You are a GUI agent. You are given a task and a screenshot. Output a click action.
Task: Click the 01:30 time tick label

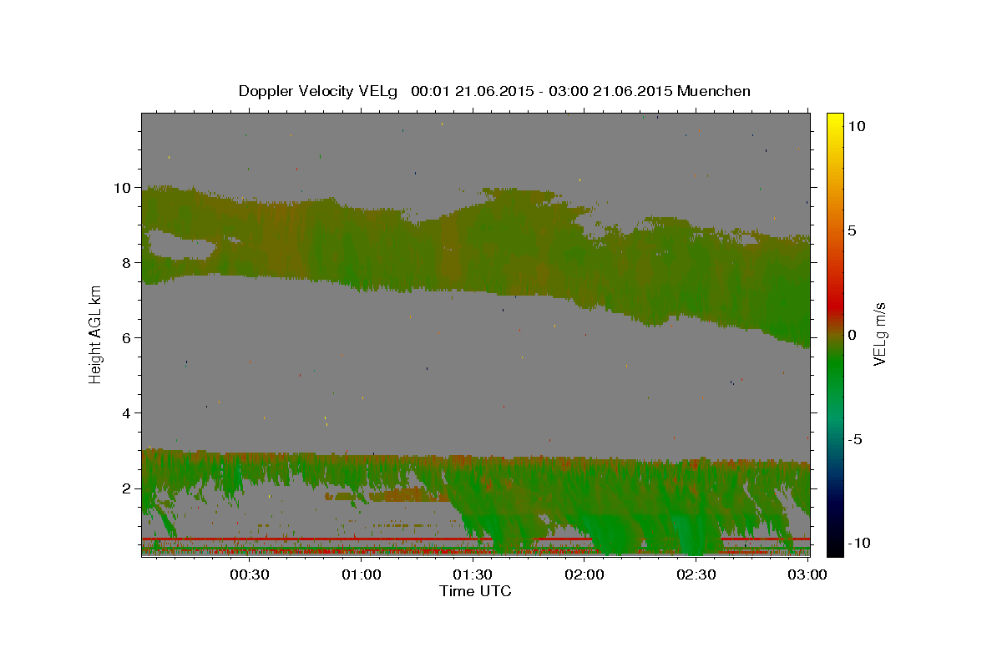click(x=473, y=574)
